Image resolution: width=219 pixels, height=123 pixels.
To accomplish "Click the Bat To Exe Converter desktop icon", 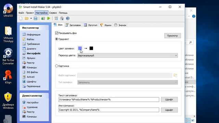I will pos(8,56).
